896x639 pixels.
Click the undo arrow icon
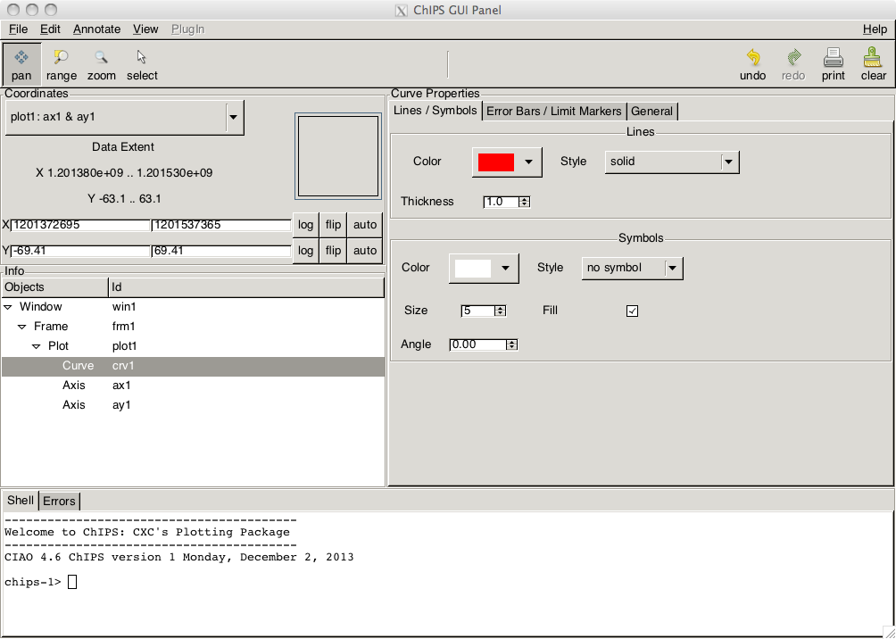(753, 57)
